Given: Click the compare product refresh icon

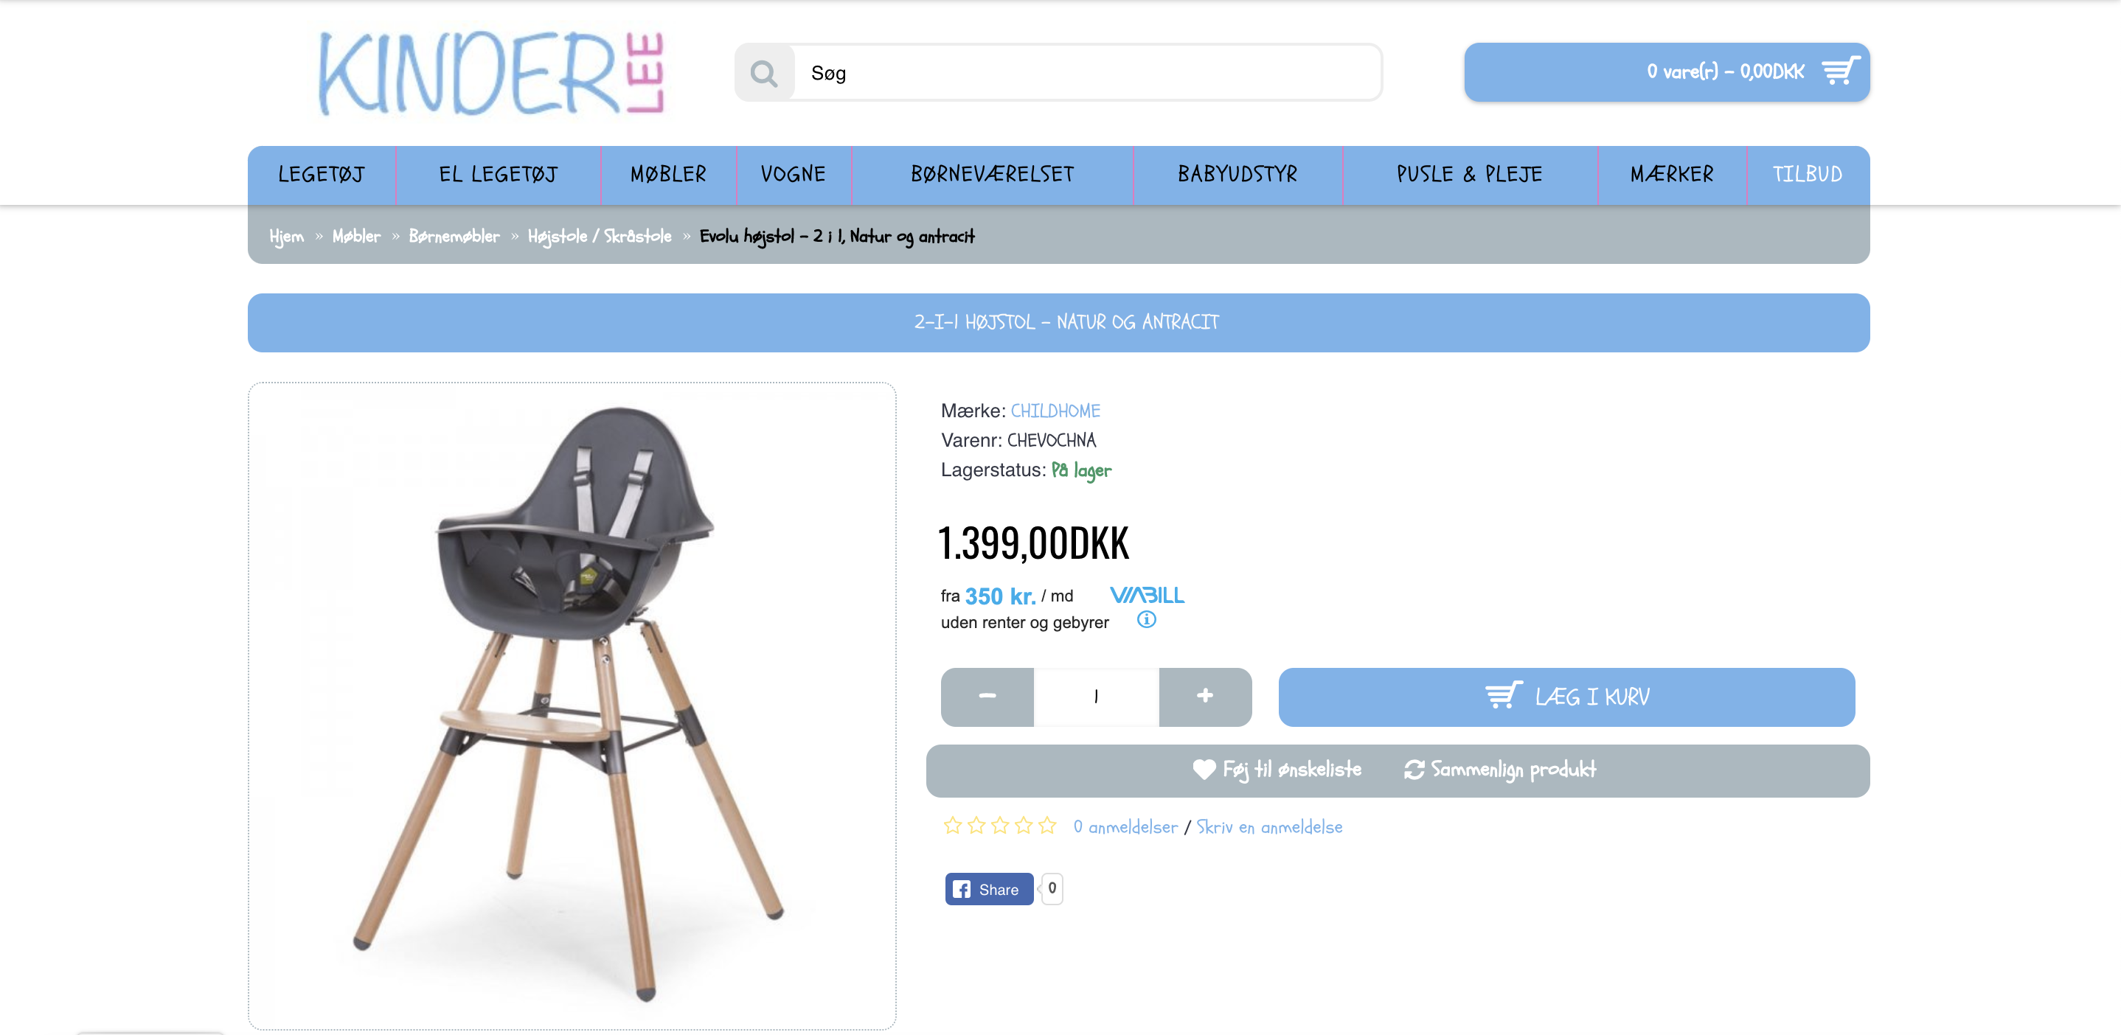Looking at the screenshot, I should 1414,770.
